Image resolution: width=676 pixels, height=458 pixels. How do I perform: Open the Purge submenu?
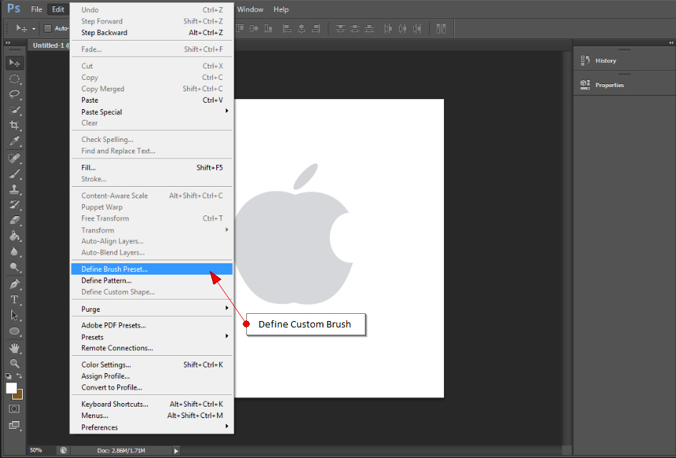[152, 309]
